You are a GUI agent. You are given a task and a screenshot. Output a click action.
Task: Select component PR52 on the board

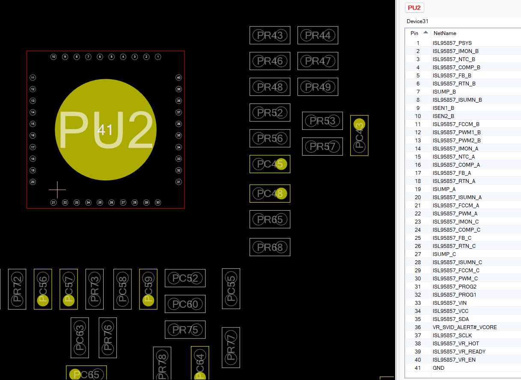click(270, 112)
